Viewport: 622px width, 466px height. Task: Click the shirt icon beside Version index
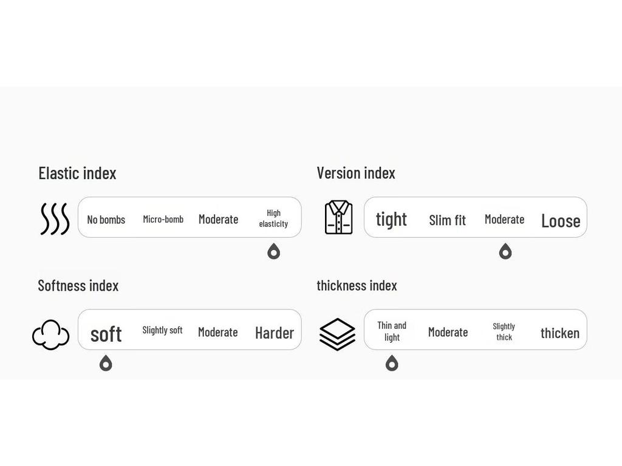click(x=338, y=217)
